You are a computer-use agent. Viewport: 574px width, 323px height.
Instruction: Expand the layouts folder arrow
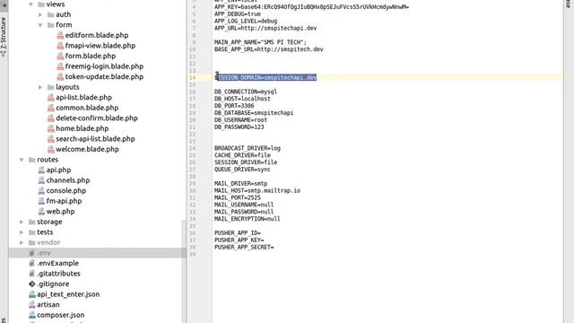coord(40,87)
